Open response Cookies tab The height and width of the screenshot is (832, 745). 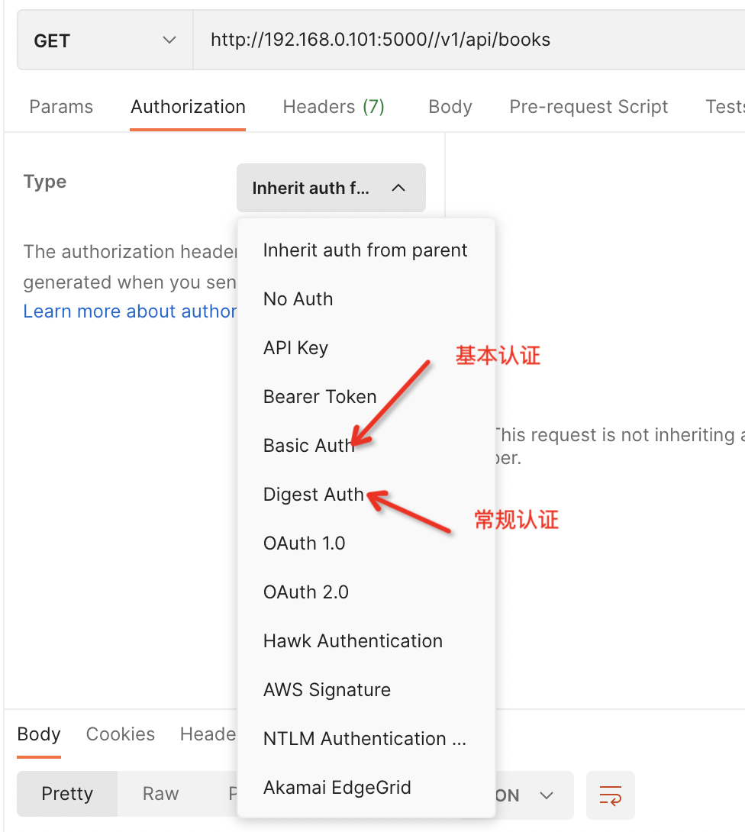[121, 734]
